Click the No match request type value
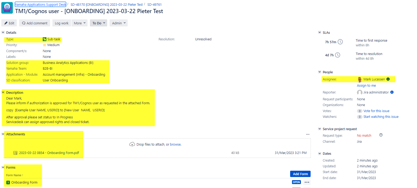Screen dimensions: 417x188 pyautogui.click(x=364, y=136)
